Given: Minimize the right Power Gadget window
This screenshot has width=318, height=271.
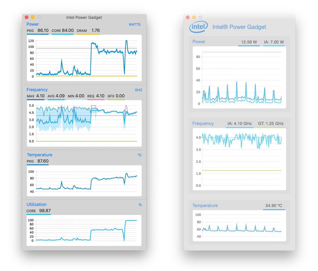Looking at the screenshot, I should [194, 17].
